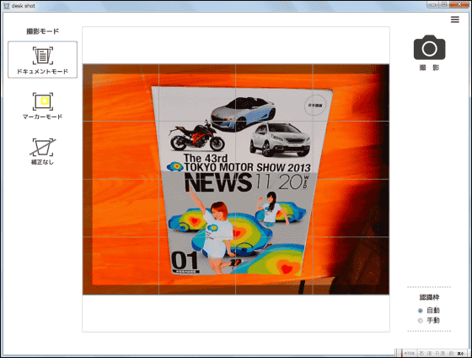The width and height of the screenshot is (472, 358).
Task: Select ドキュメントモード capture mode
Action: click(x=42, y=60)
